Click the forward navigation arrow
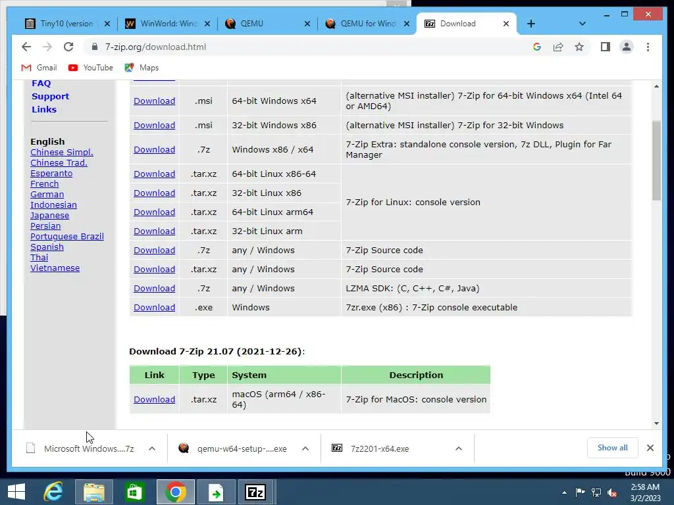 point(47,47)
